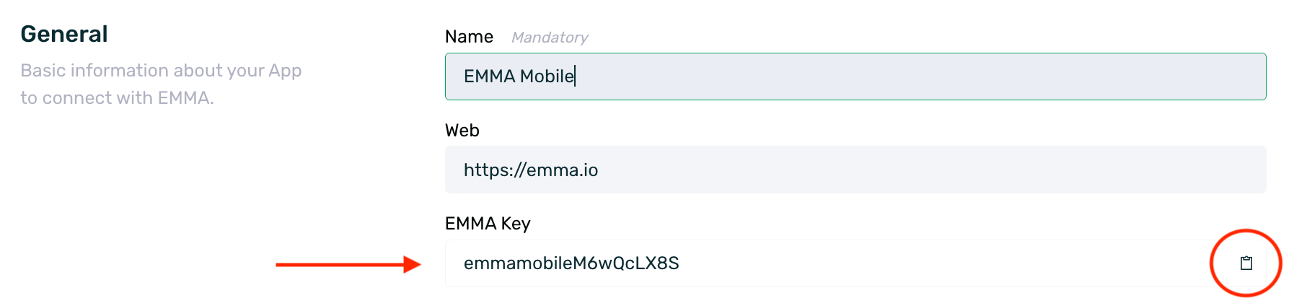The width and height of the screenshot is (1307, 306).
Task: Focus the Name input field
Action: coord(855,76)
